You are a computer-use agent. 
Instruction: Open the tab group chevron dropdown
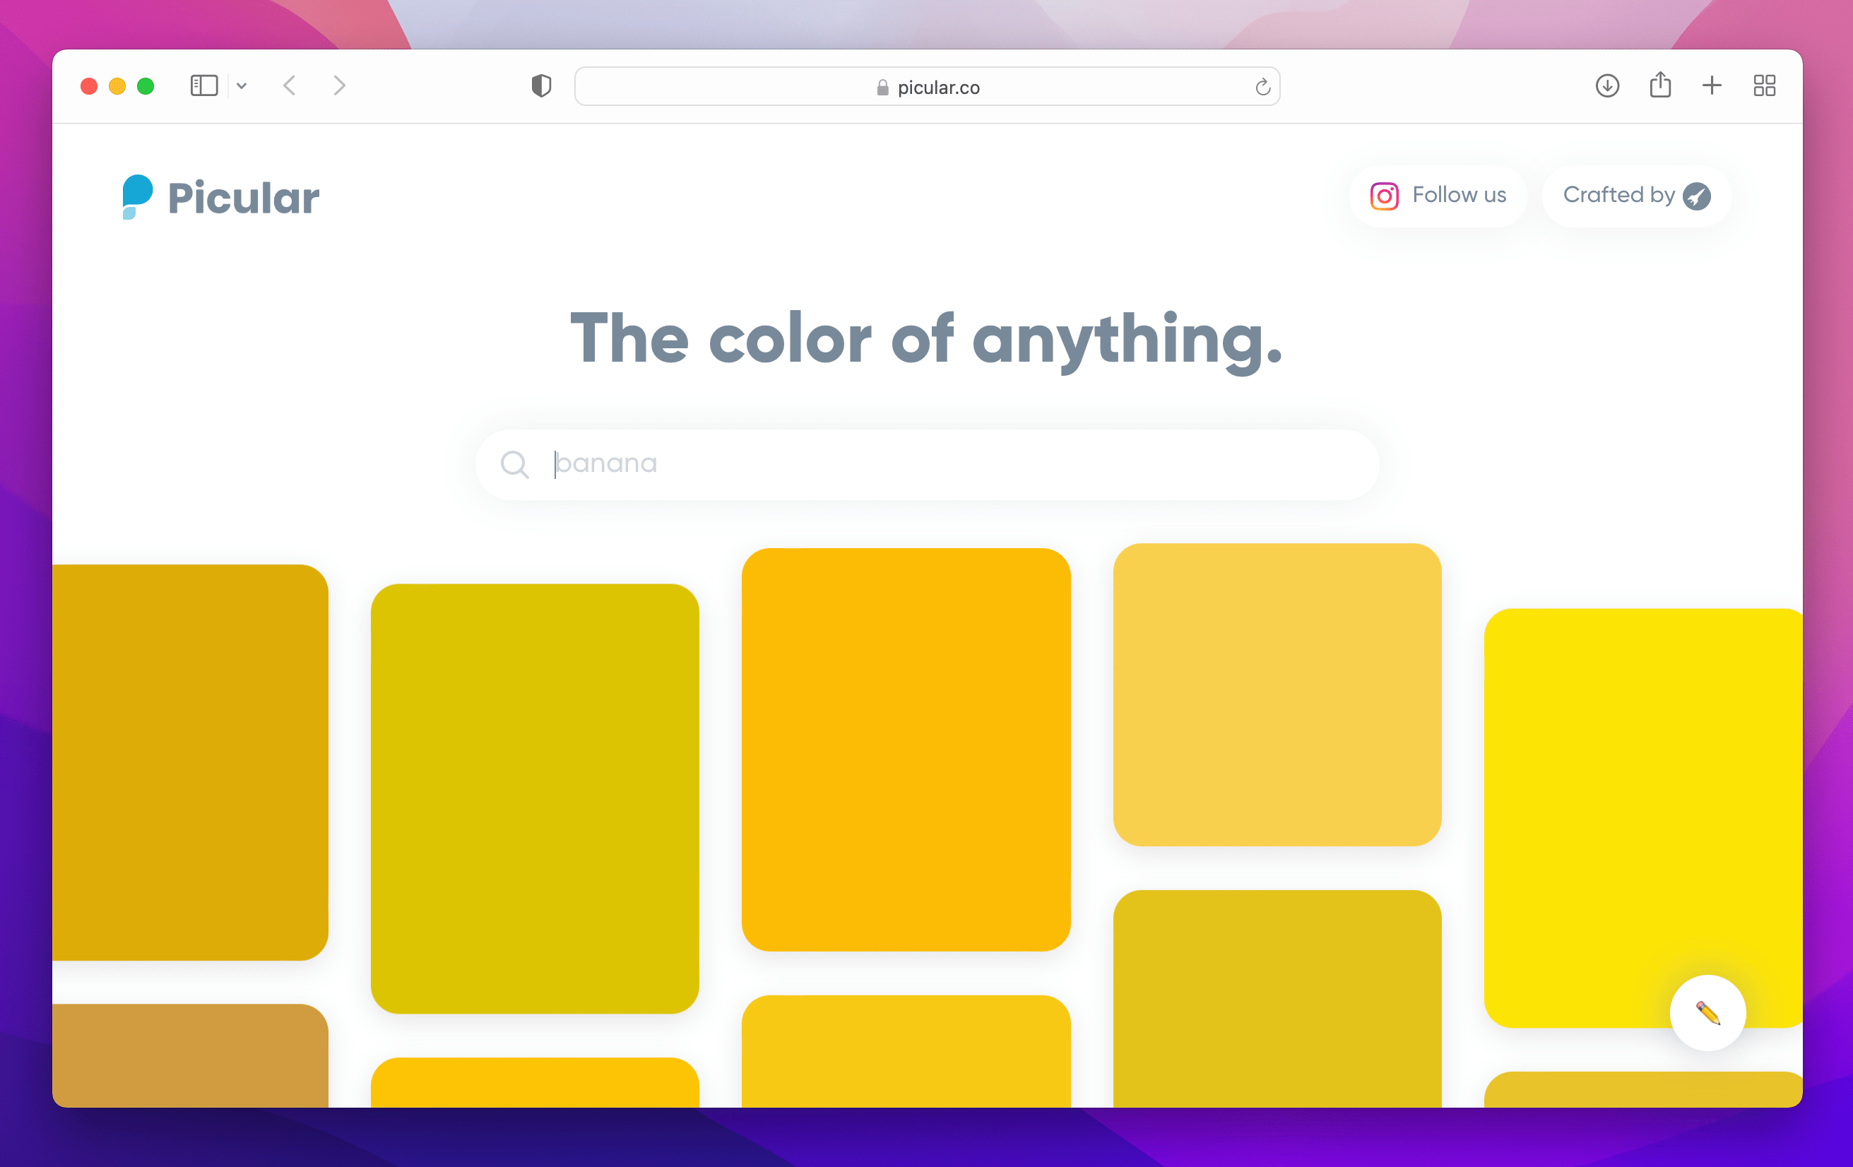pyautogui.click(x=242, y=86)
